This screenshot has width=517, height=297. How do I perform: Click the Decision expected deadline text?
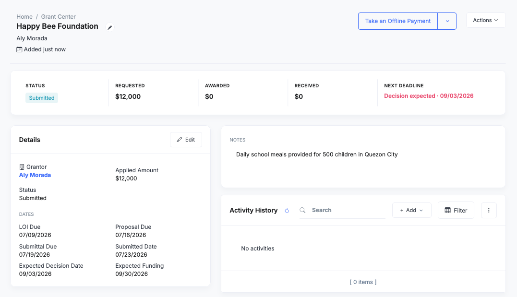tap(429, 96)
